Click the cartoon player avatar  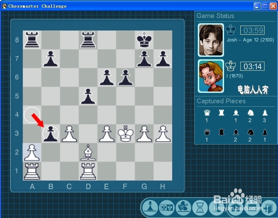click(x=211, y=76)
